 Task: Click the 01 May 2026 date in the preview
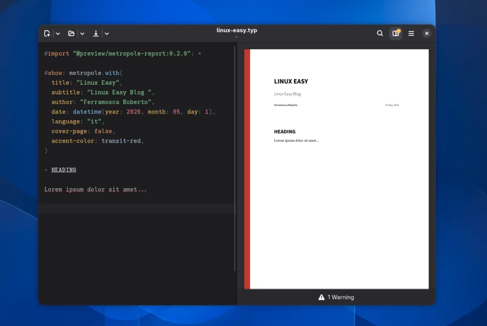(x=392, y=105)
